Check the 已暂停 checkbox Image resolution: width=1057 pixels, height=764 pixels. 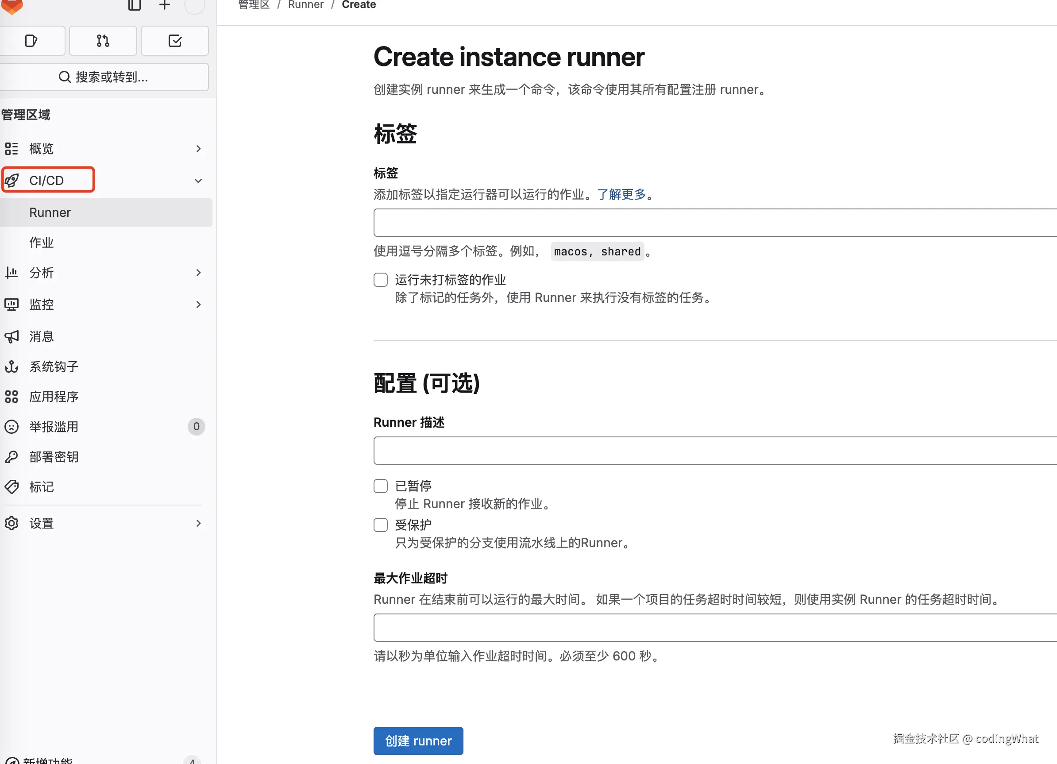[x=381, y=486]
